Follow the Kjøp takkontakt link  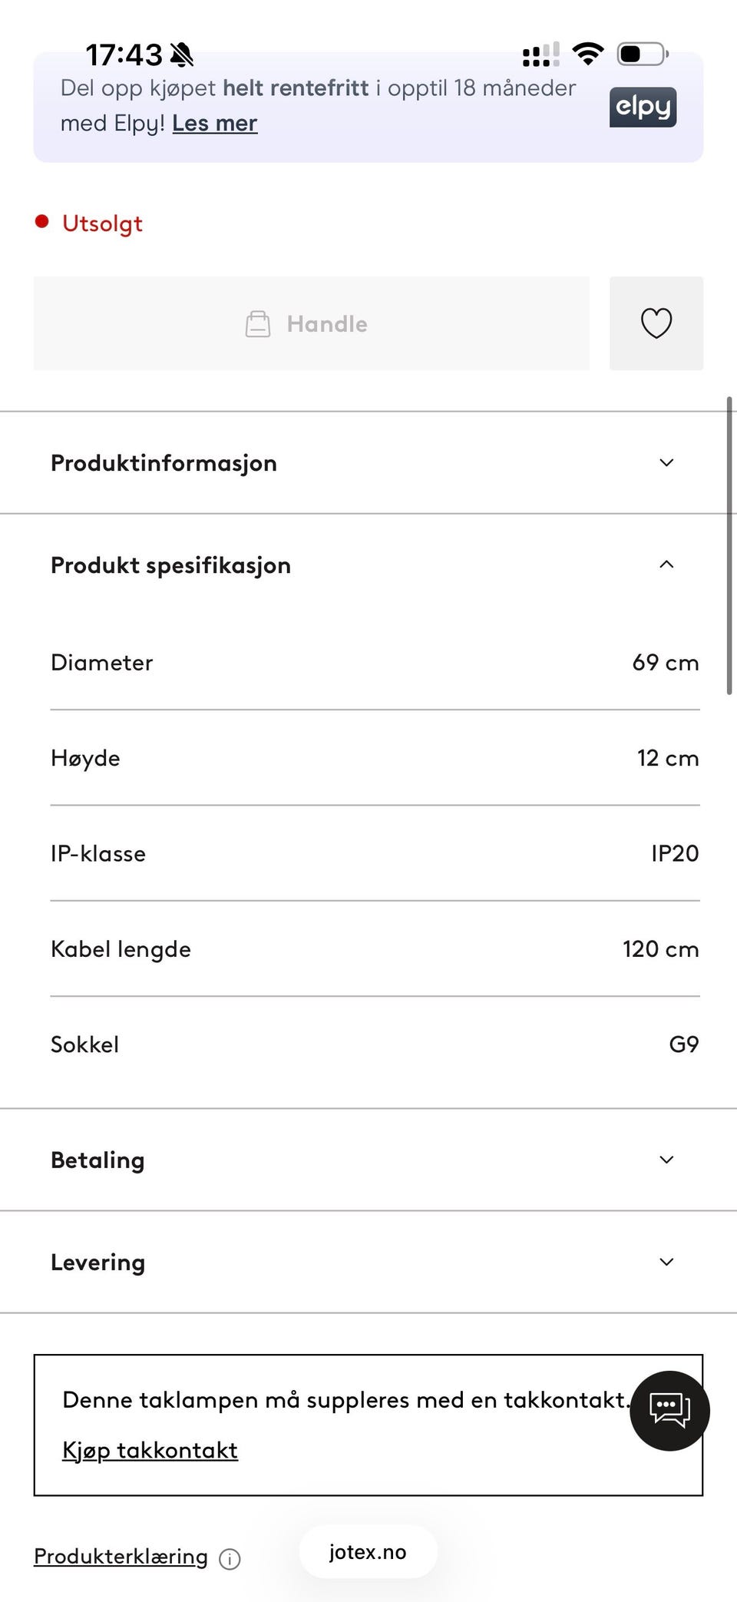(150, 1450)
